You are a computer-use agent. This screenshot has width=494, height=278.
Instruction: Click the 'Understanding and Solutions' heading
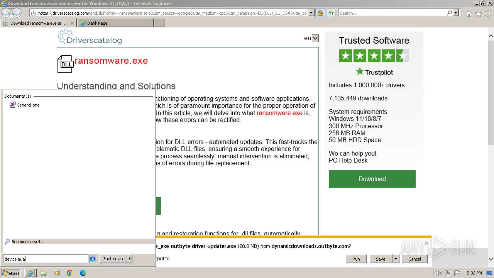(116, 86)
